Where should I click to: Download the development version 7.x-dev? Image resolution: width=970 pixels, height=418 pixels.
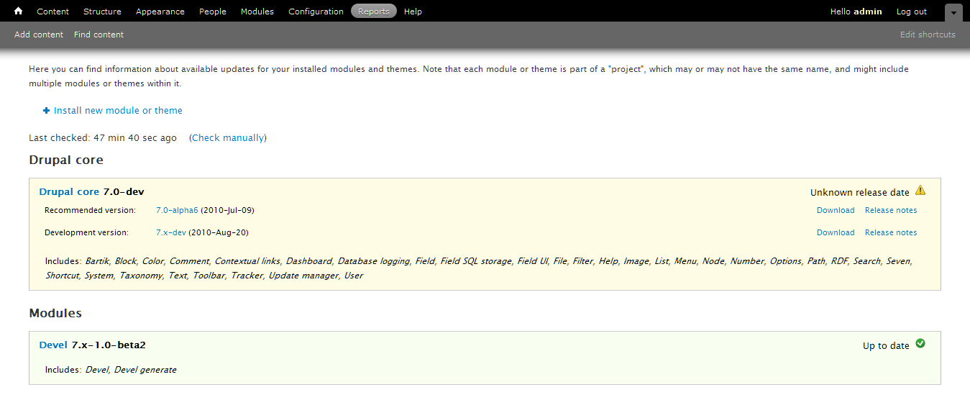[836, 233]
